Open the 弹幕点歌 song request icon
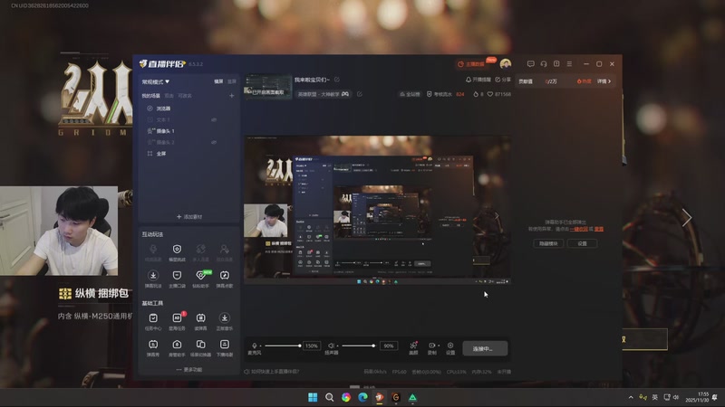The image size is (725, 407). pyautogui.click(x=224, y=279)
